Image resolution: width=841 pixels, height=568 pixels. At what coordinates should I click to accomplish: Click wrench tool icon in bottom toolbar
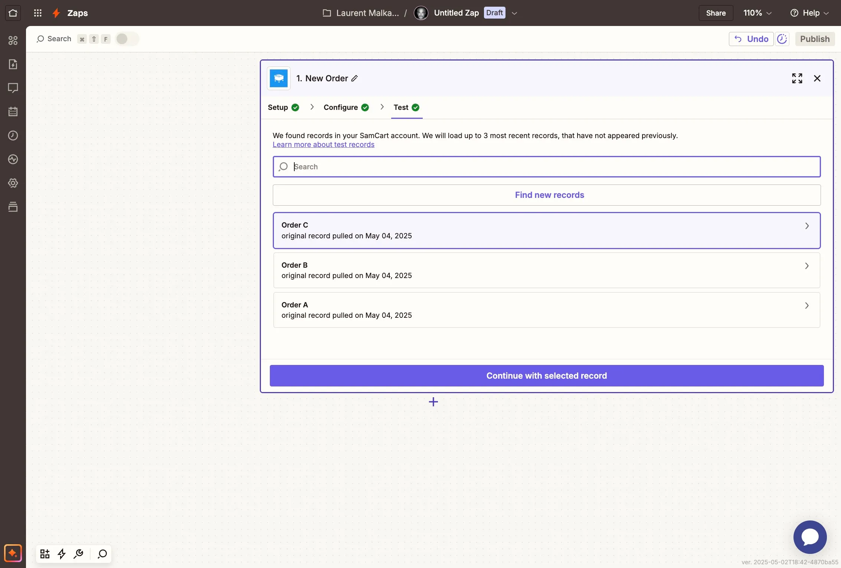78,554
